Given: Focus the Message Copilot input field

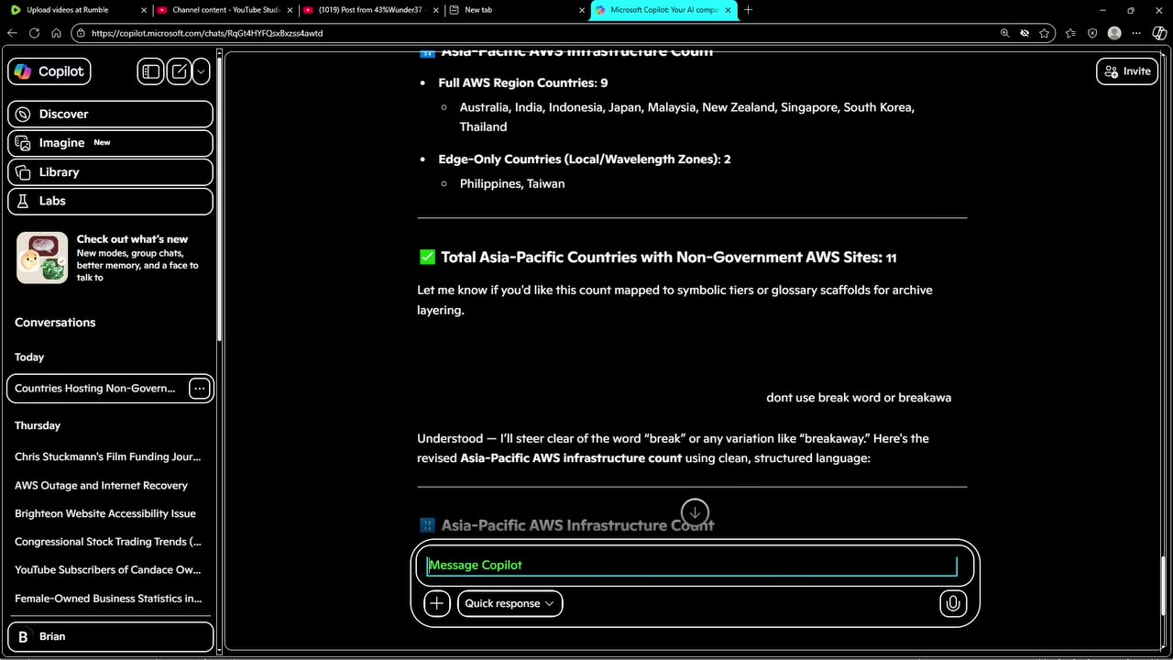Looking at the screenshot, I should (692, 566).
